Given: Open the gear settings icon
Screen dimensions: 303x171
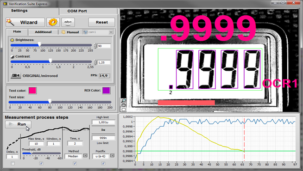Looking at the screenshot, I should pos(53,22).
